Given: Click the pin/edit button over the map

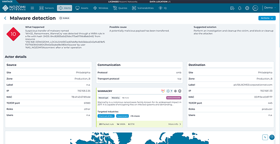Looking at the screenshot, I should click(x=265, y=137).
